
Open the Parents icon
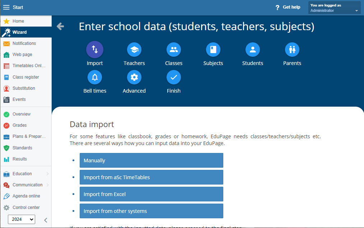point(292,50)
